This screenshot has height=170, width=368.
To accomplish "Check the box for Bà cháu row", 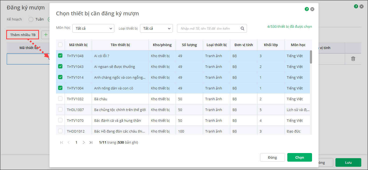I will point(60,99).
